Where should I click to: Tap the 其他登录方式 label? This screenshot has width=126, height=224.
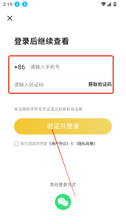(63, 185)
